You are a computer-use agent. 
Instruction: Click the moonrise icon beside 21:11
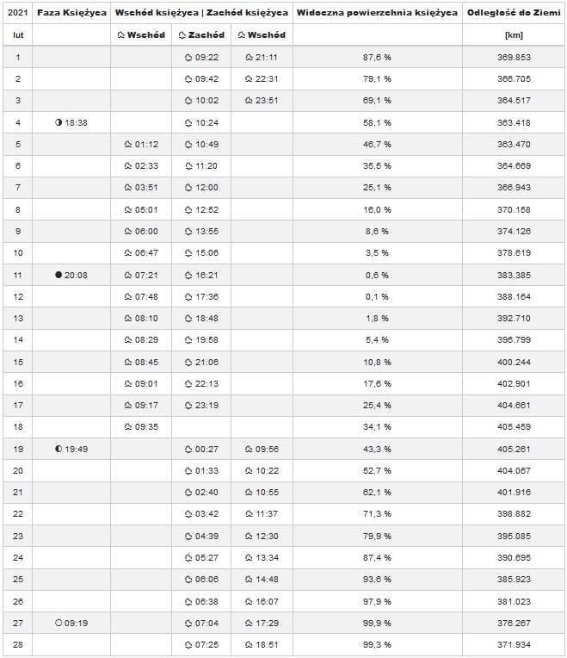(249, 58)
